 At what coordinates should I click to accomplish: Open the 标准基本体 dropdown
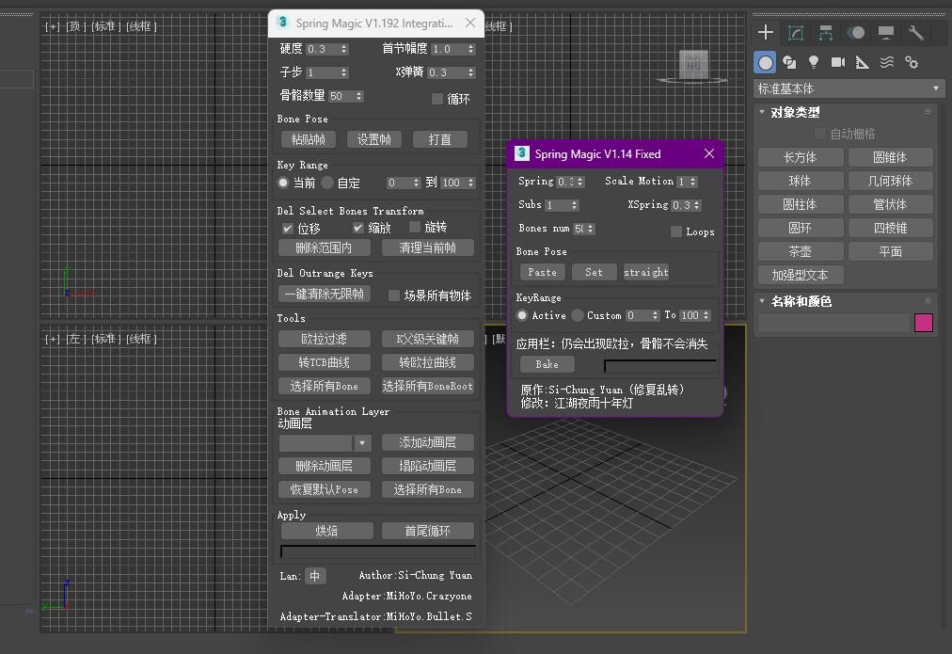[x=849, y=88]
